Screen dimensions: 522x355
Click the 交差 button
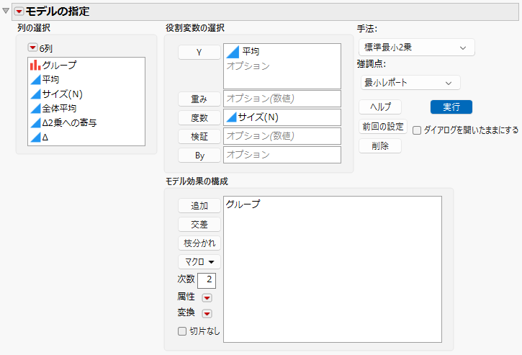[x=199, y=224]
